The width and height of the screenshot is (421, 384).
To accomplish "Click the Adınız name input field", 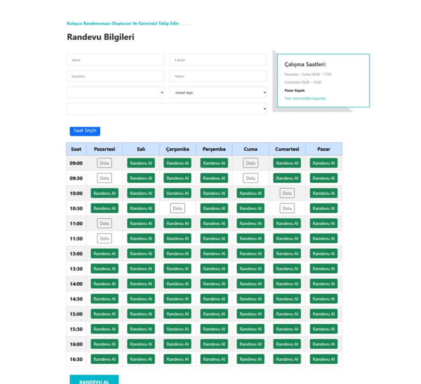I will (x=115, y=60).
